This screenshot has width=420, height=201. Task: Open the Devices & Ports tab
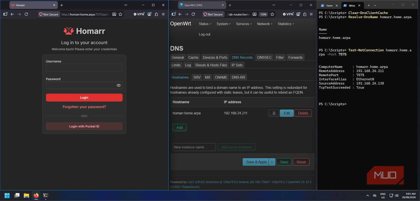pyautogui.click(x=215, y=57)
